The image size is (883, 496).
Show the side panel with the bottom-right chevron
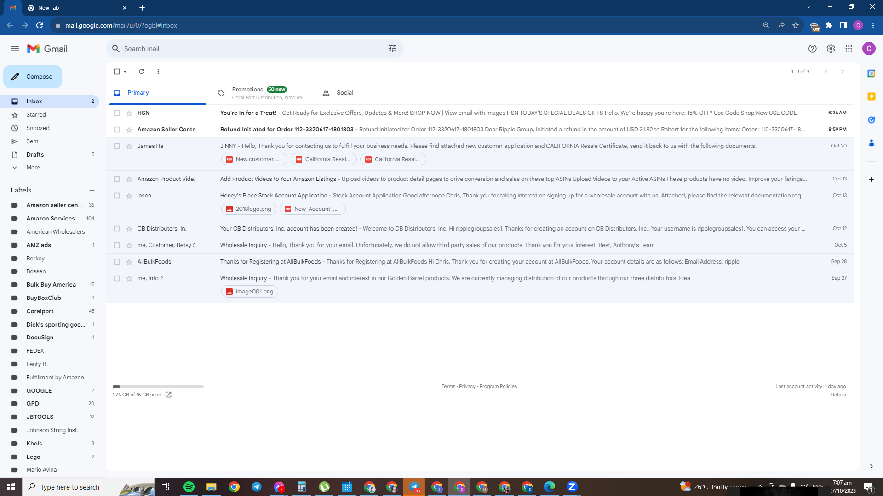(x=872, y=466)
